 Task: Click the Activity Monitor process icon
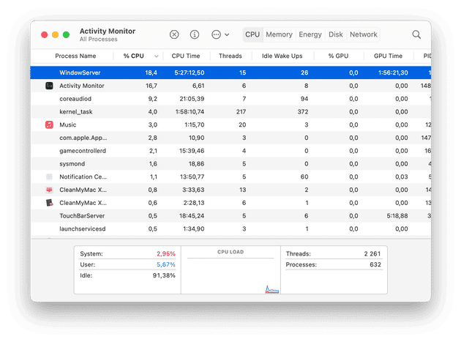[49, 86]
